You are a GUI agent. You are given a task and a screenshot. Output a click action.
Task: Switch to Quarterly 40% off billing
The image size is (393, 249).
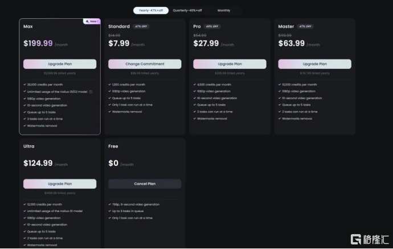187,10
